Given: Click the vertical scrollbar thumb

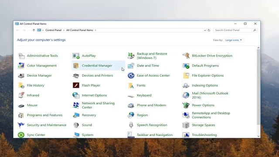Looking at the screenshot, I should tap(259, 87).
